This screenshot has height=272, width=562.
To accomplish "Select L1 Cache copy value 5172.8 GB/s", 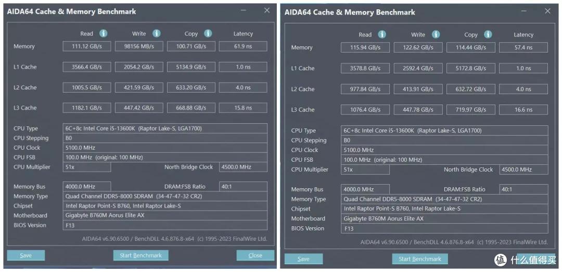I will pyautogui.click(x=471, y=68).
